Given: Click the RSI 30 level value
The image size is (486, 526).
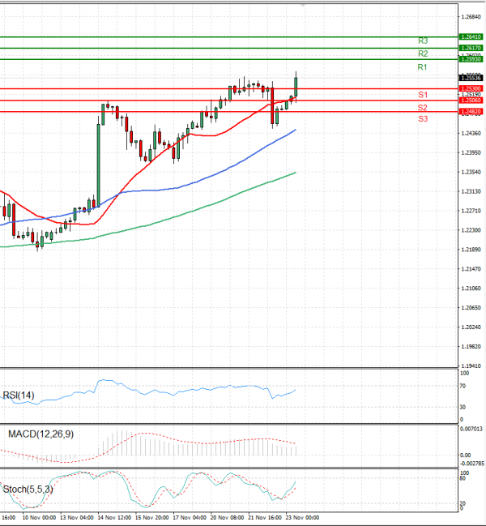Looking at the screenshot, I should pos(463,407).
